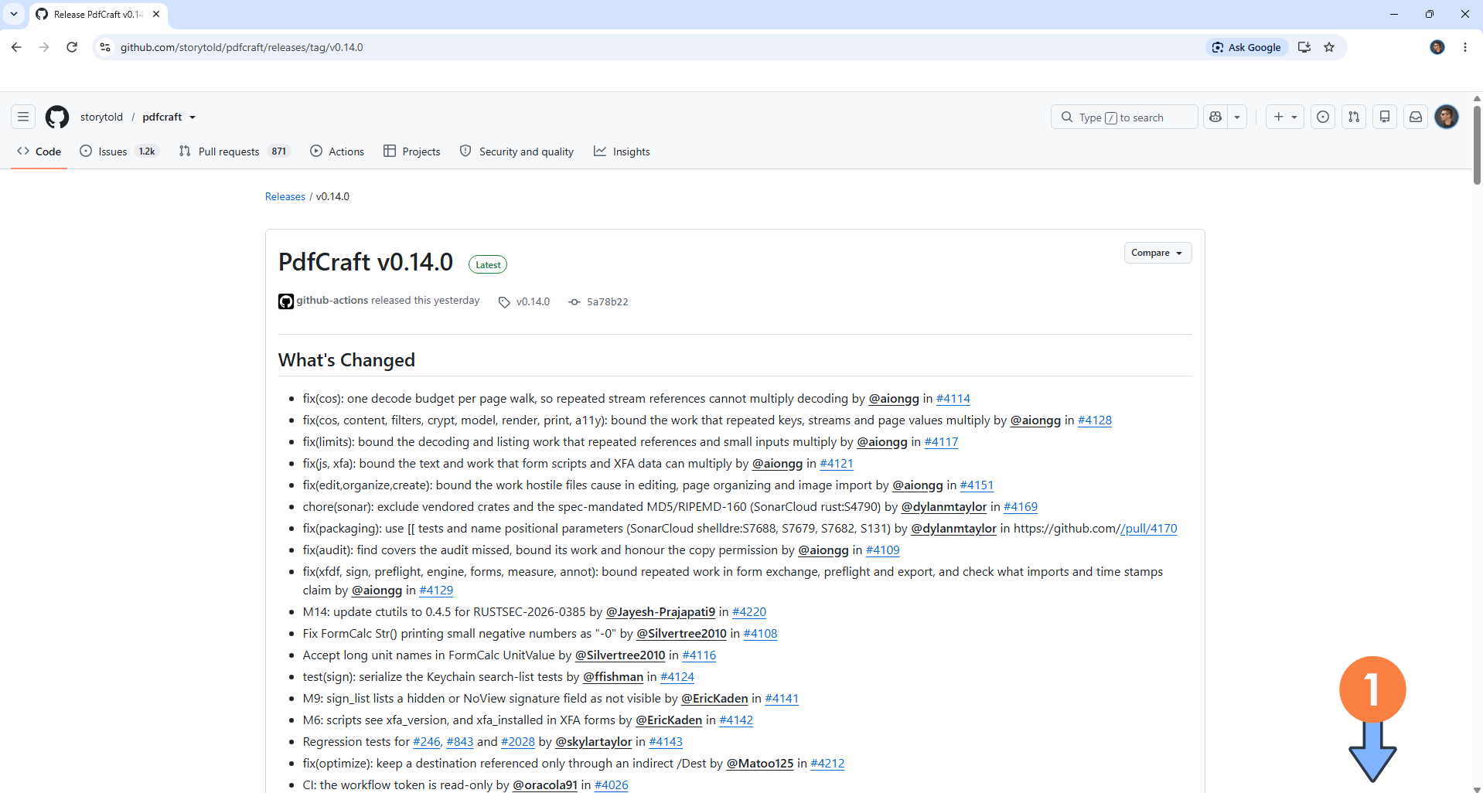
Task: Switch to the Code tab
Action: coord(39,151)
